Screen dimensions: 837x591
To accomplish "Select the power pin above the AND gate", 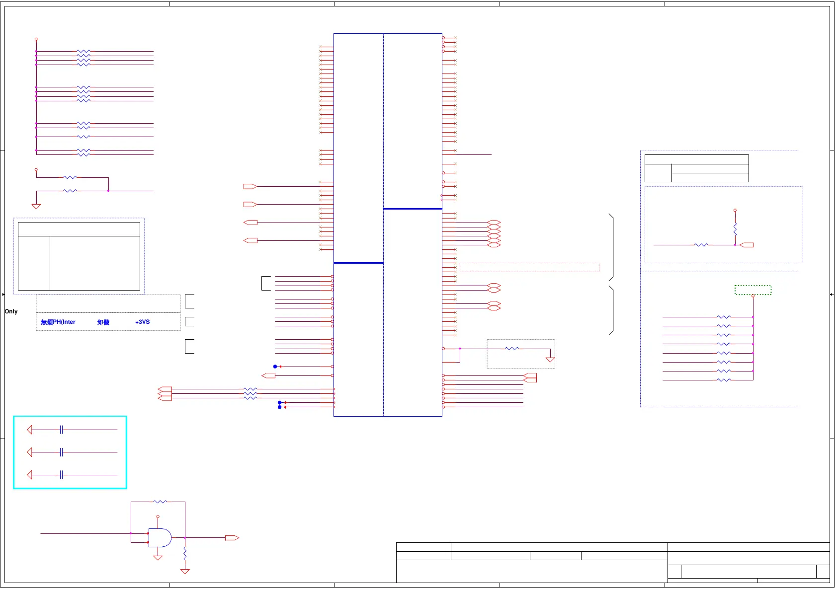I will tap(158, 517).
